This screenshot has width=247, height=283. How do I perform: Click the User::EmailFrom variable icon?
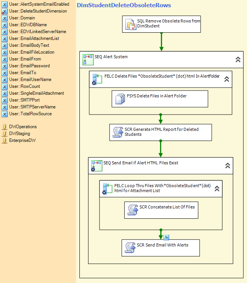click(x=5, y=59)
